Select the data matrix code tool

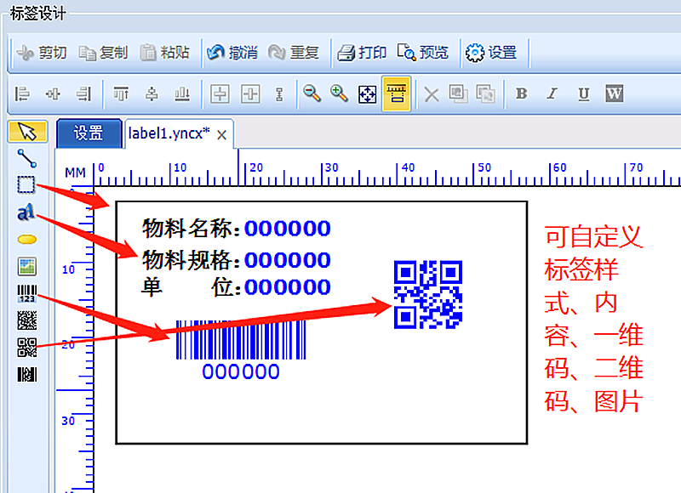27,320
